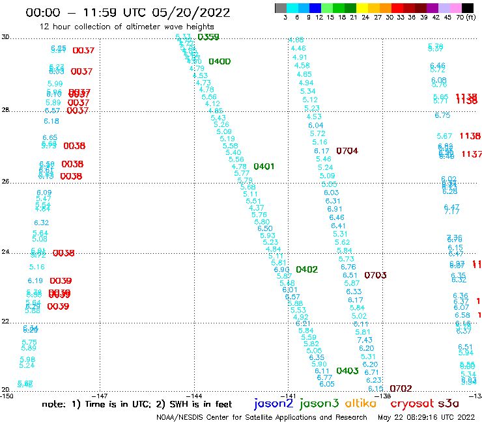
Task: Pick the purple swatch in the legend
Action: coord(432,8)
